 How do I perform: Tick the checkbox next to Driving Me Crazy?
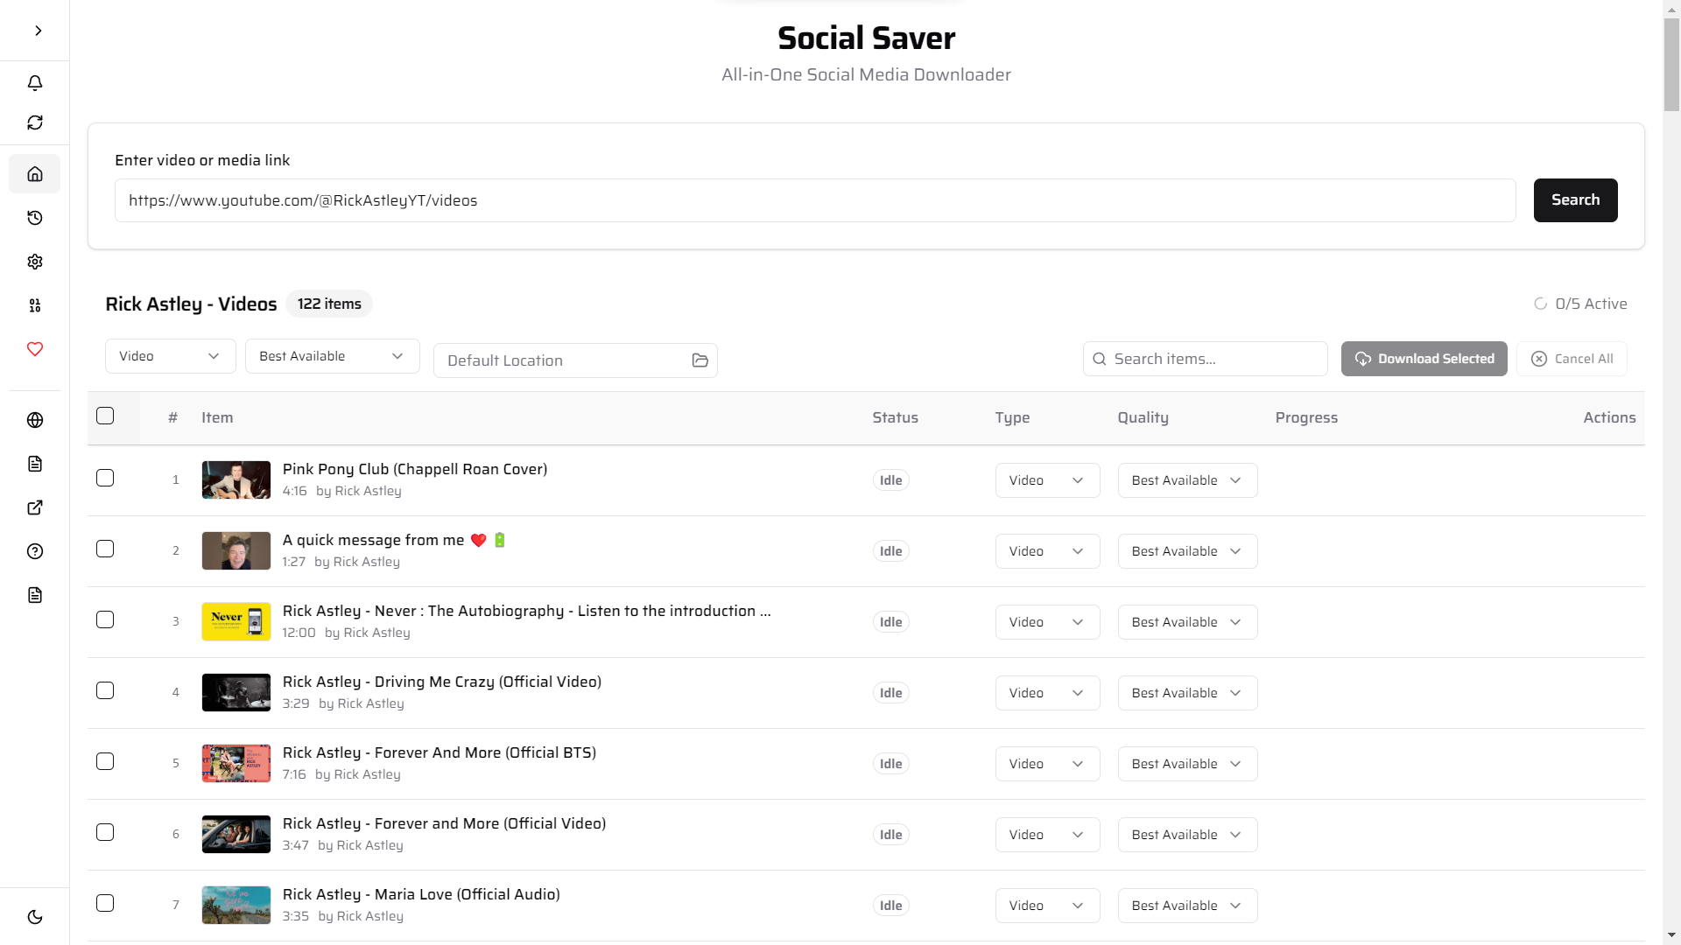104,690
